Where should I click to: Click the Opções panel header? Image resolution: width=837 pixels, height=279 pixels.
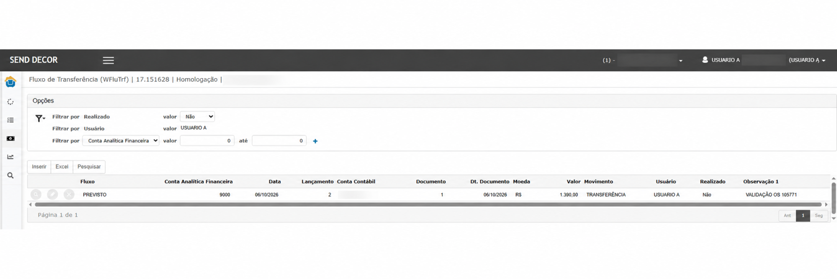point(431,101)
